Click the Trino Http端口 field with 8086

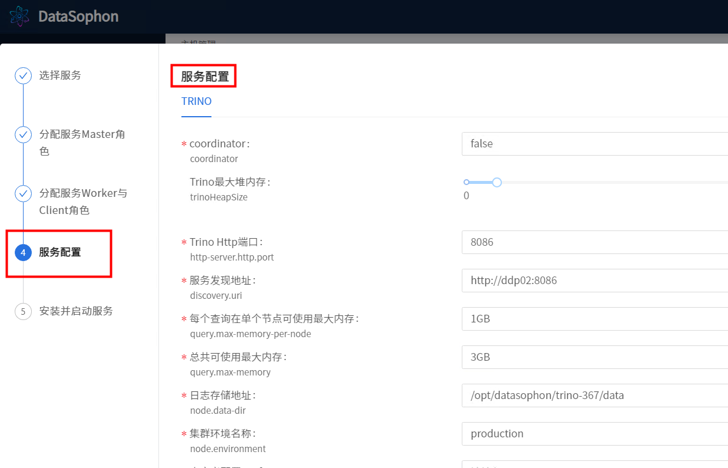(595, 242)
